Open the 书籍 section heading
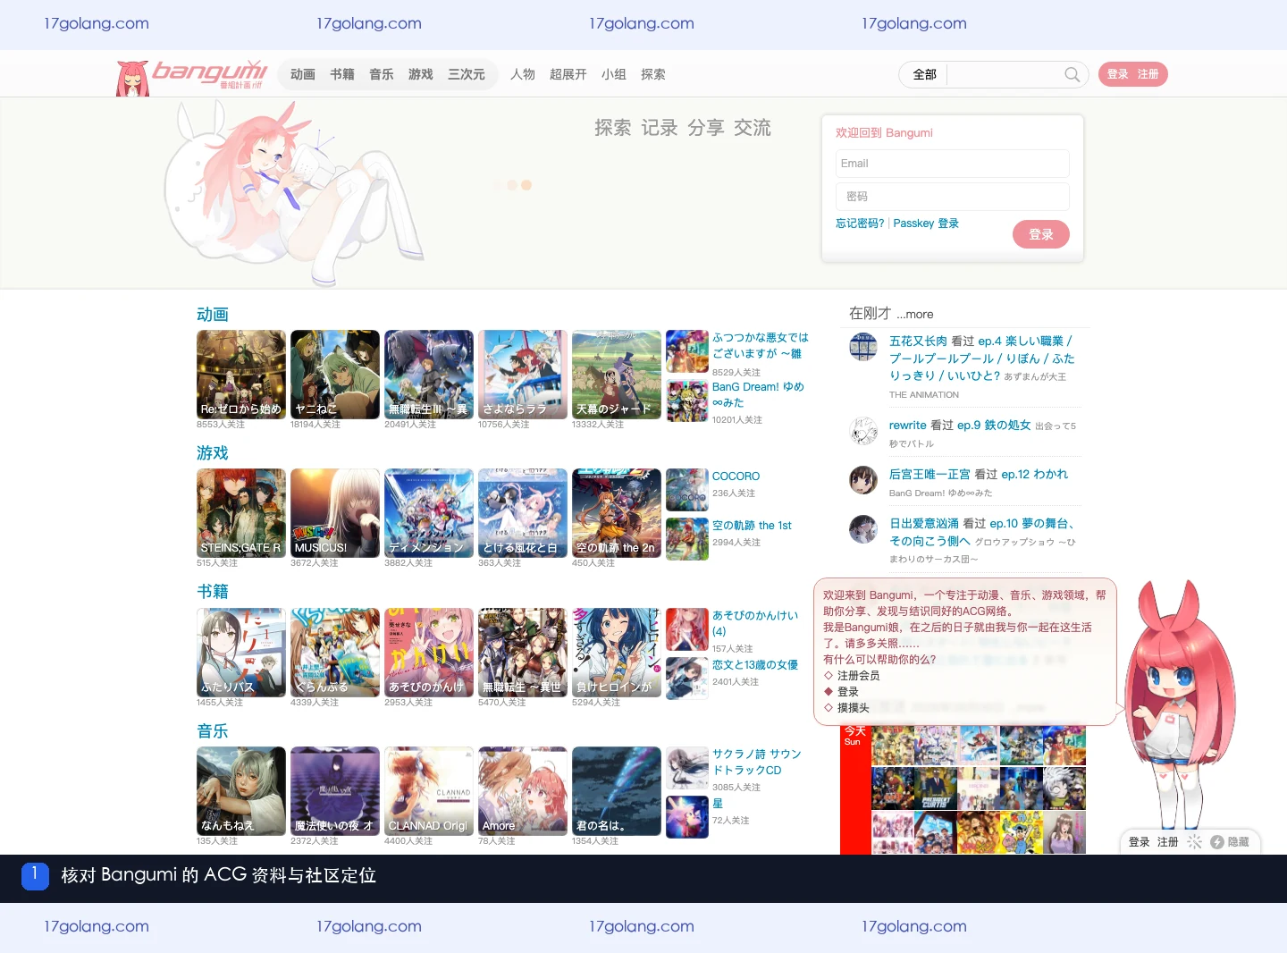This screenshot has height=953, width=1287. 213,592
